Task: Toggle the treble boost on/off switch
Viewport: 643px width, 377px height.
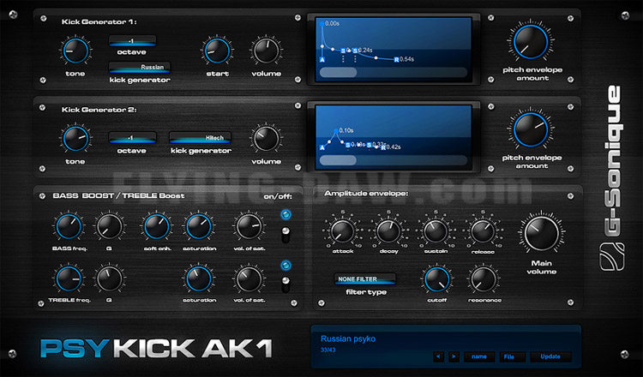Action: 285,284
